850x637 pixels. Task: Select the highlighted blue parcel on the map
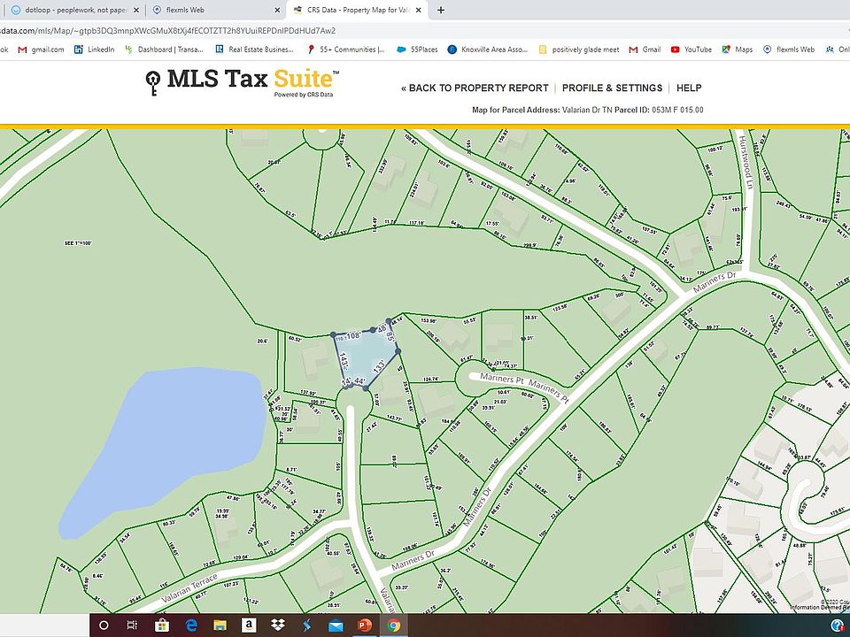(x=367, y=357)
